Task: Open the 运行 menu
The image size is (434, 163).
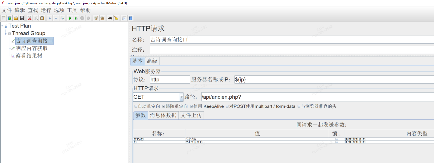Action: 46,10
